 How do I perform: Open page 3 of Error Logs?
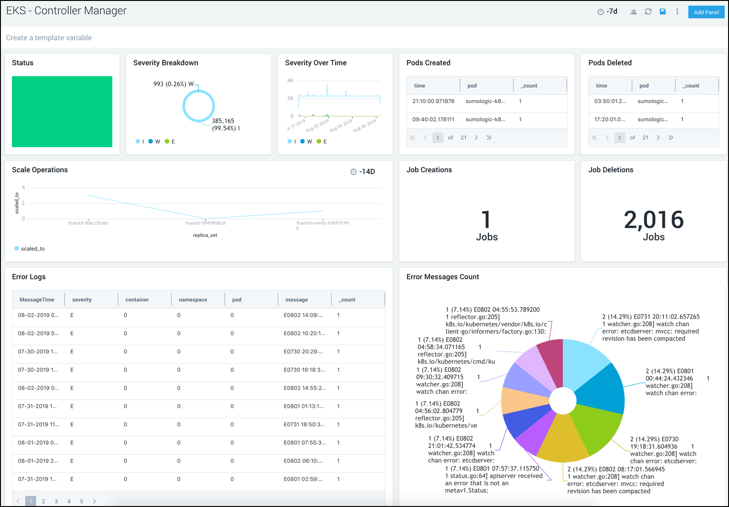pos(56,501)
